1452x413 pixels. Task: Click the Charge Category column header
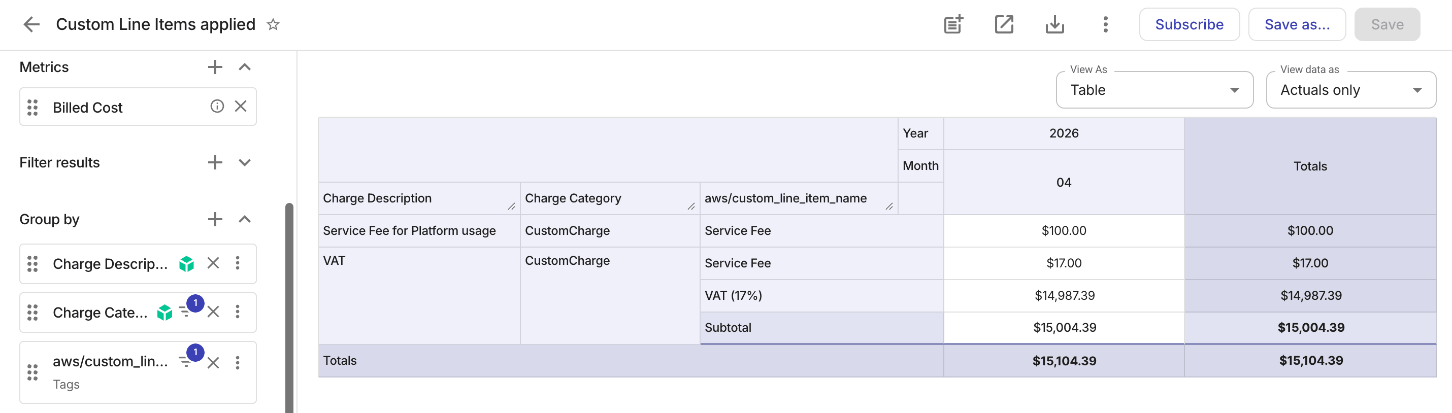click(610, 198)
